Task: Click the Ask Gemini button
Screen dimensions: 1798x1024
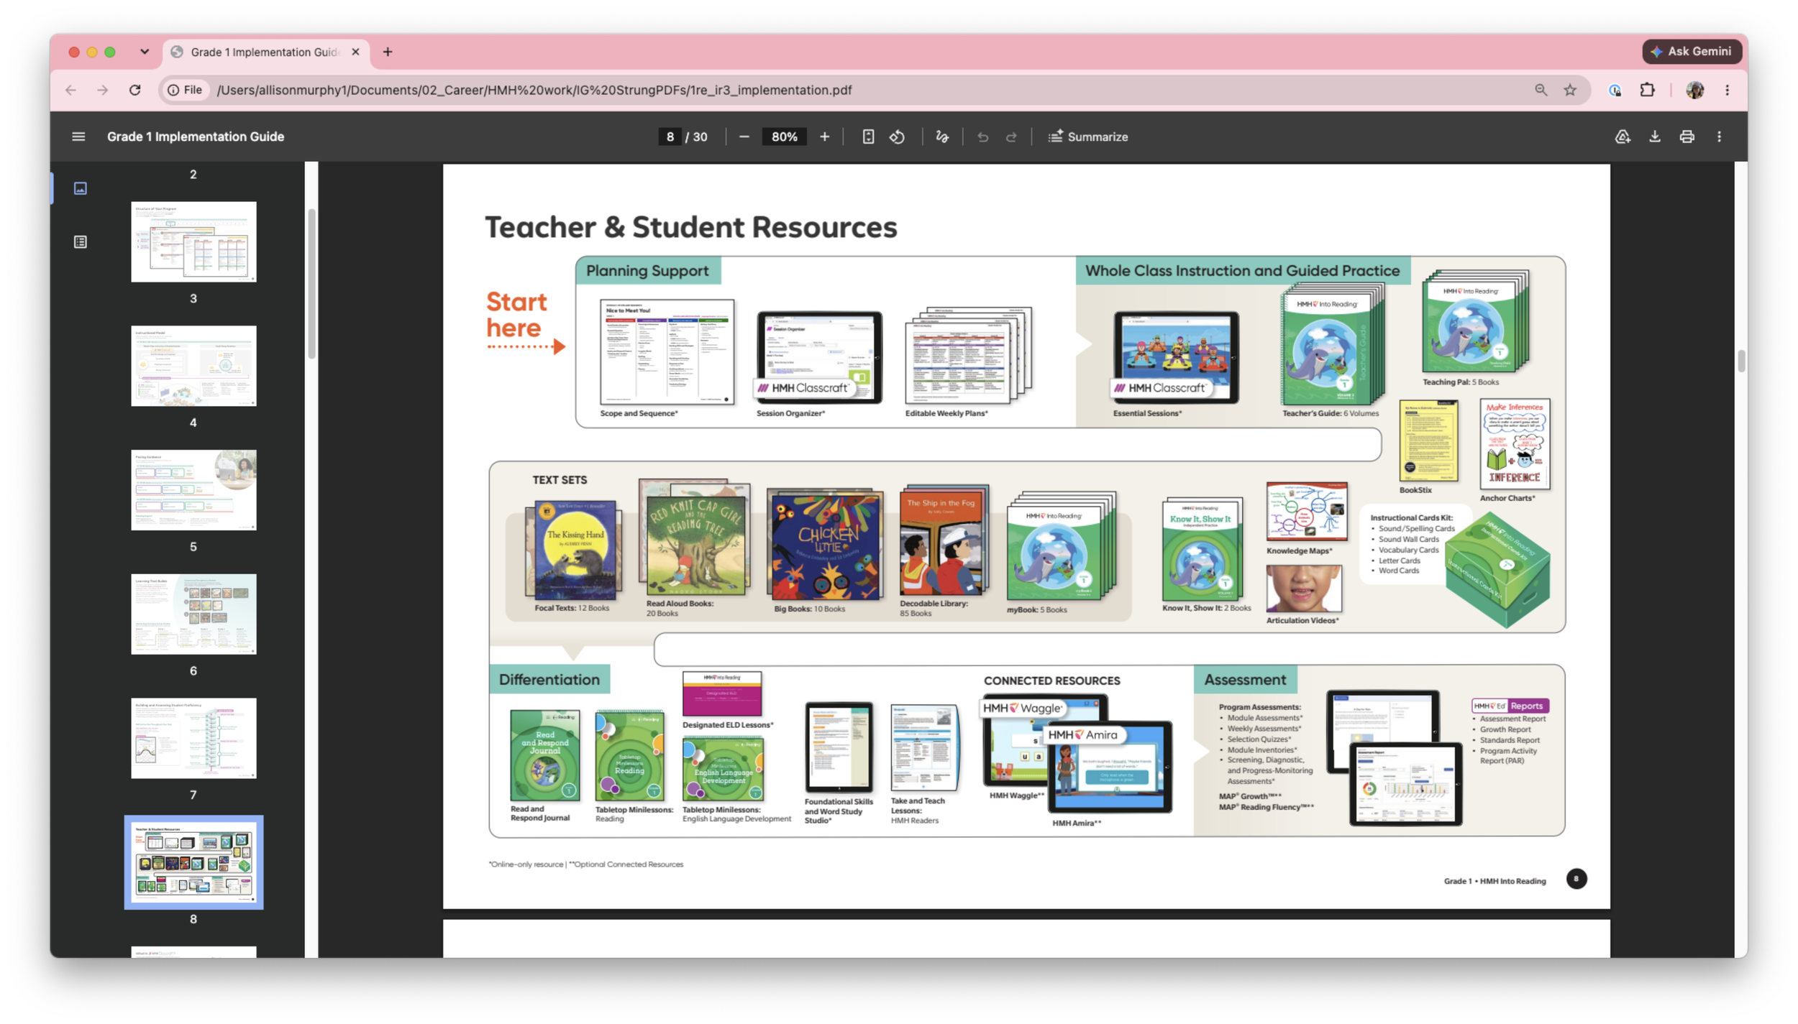Action: click(x=1692, y=52)
